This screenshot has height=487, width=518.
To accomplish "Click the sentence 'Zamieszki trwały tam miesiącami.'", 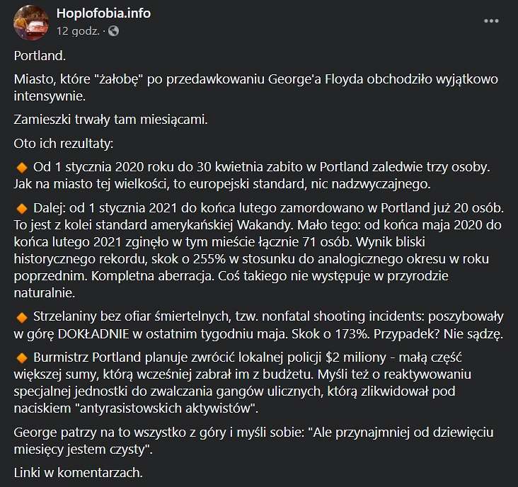I will click(110, 120).
